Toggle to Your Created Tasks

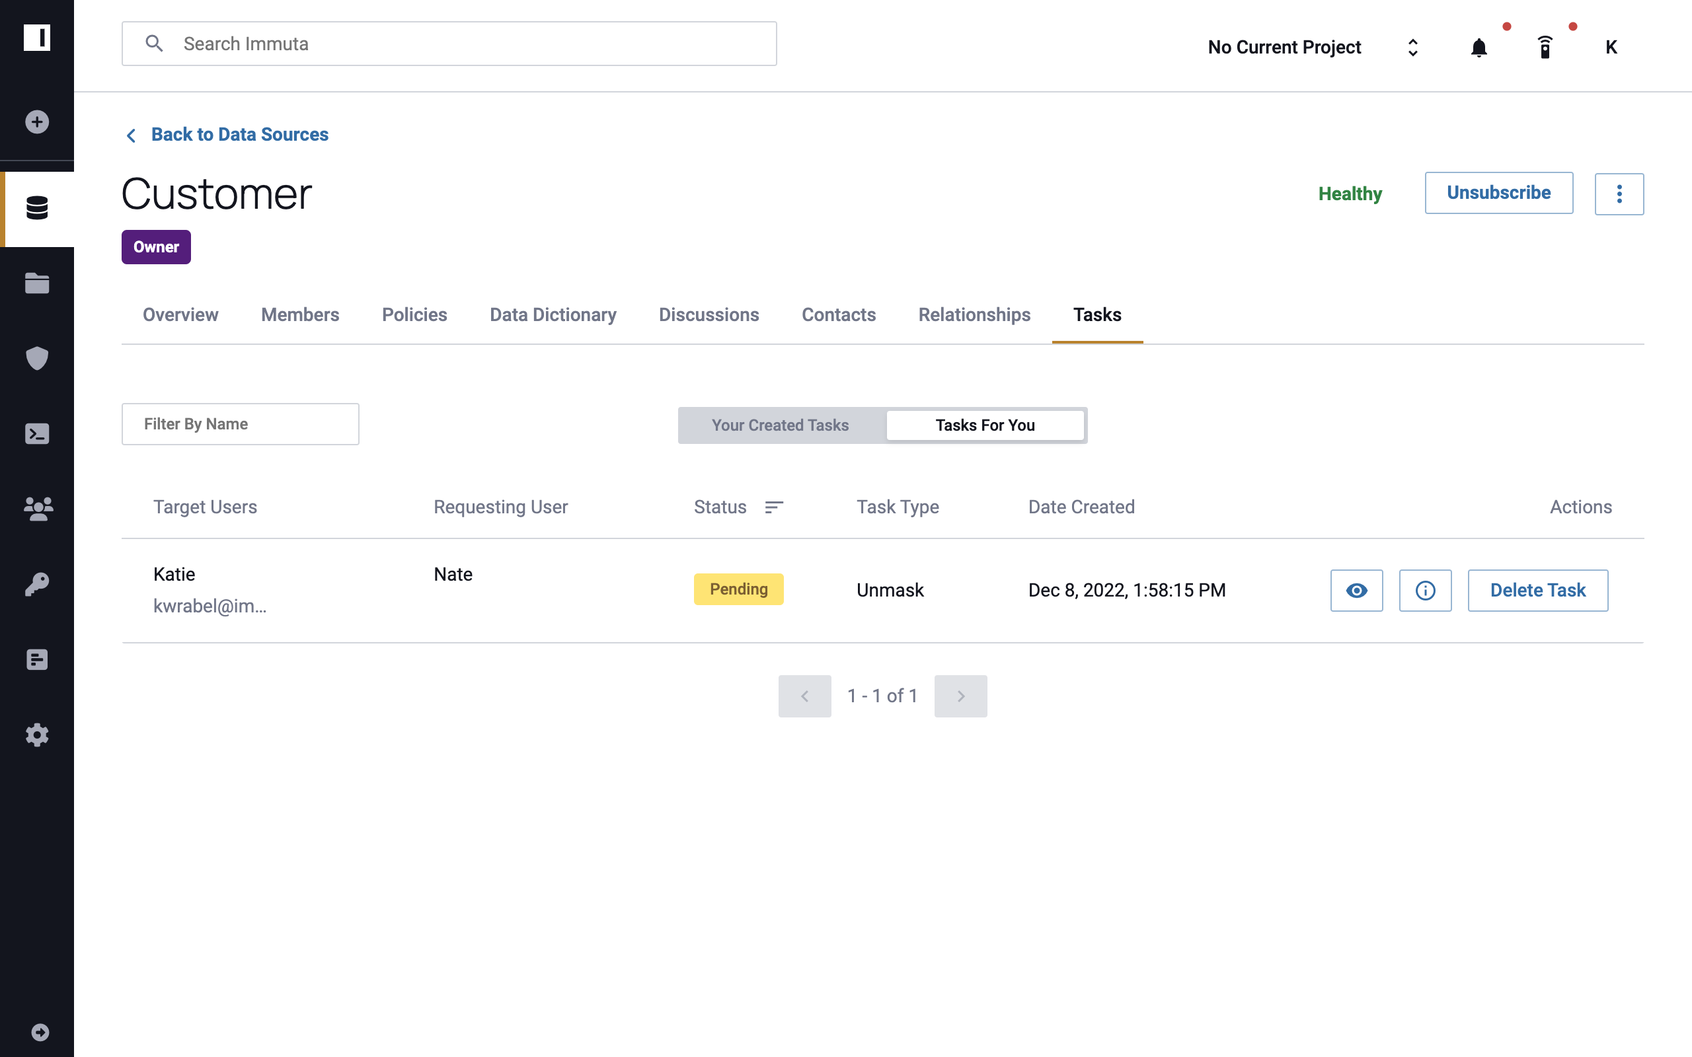[780, 425]
